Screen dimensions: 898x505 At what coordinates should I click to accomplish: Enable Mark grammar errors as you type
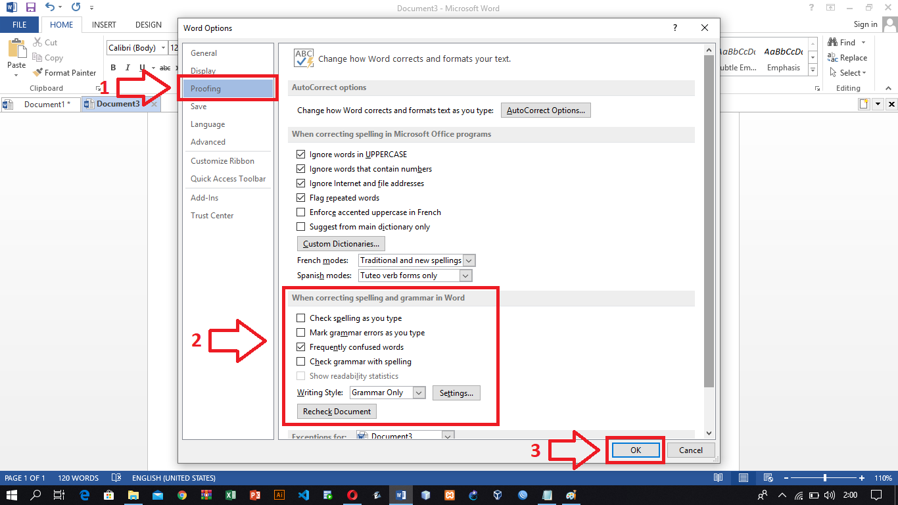click(x=301, y=333)
